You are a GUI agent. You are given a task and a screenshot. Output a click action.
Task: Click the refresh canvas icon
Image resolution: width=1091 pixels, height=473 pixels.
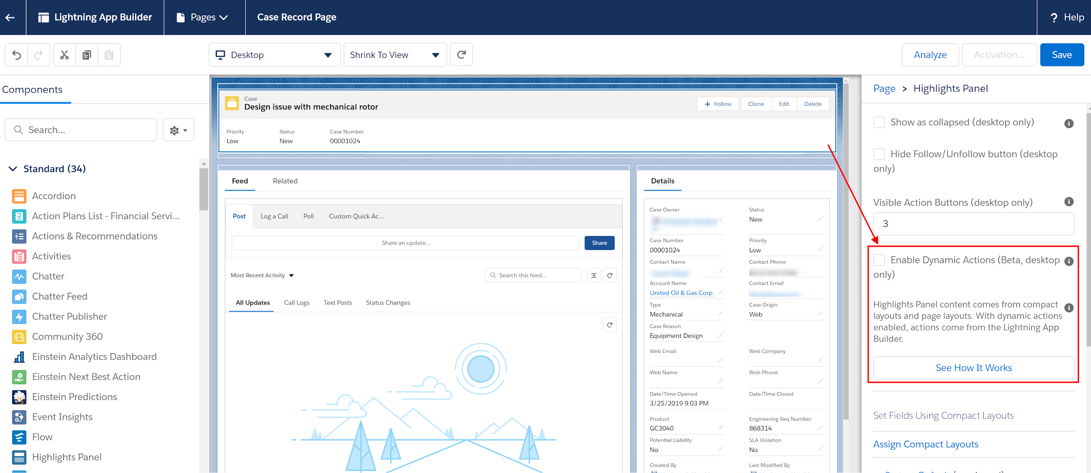tap(461, 55)
